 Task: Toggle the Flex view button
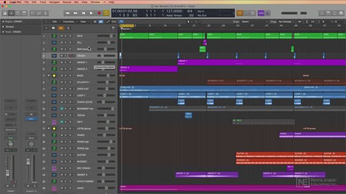[114, 22]
